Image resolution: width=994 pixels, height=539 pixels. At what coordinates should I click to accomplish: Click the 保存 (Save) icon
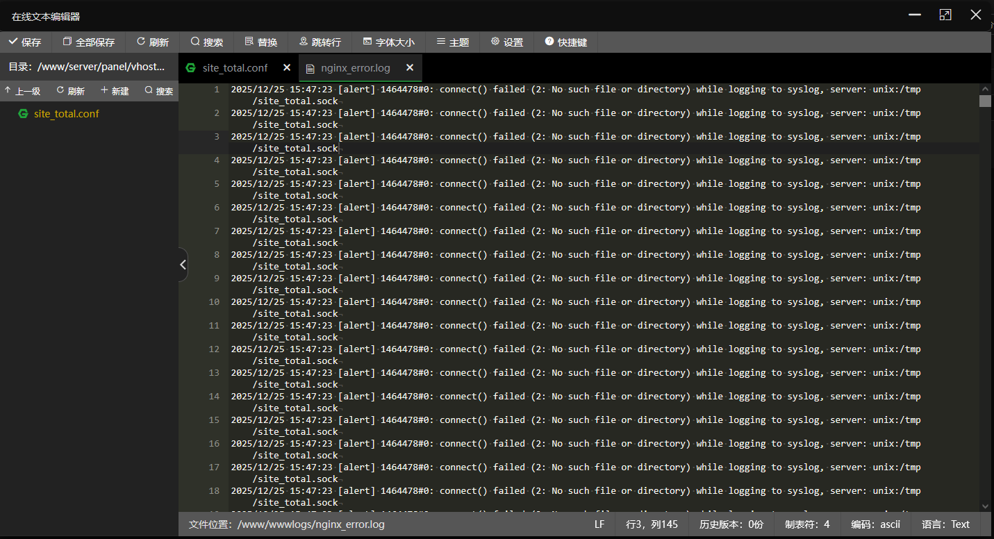point(25,42)
